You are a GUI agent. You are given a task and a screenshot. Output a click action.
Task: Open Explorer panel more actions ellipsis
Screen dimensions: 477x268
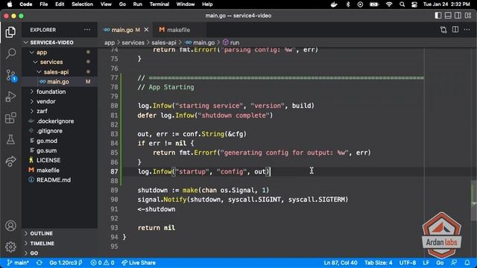87,30
